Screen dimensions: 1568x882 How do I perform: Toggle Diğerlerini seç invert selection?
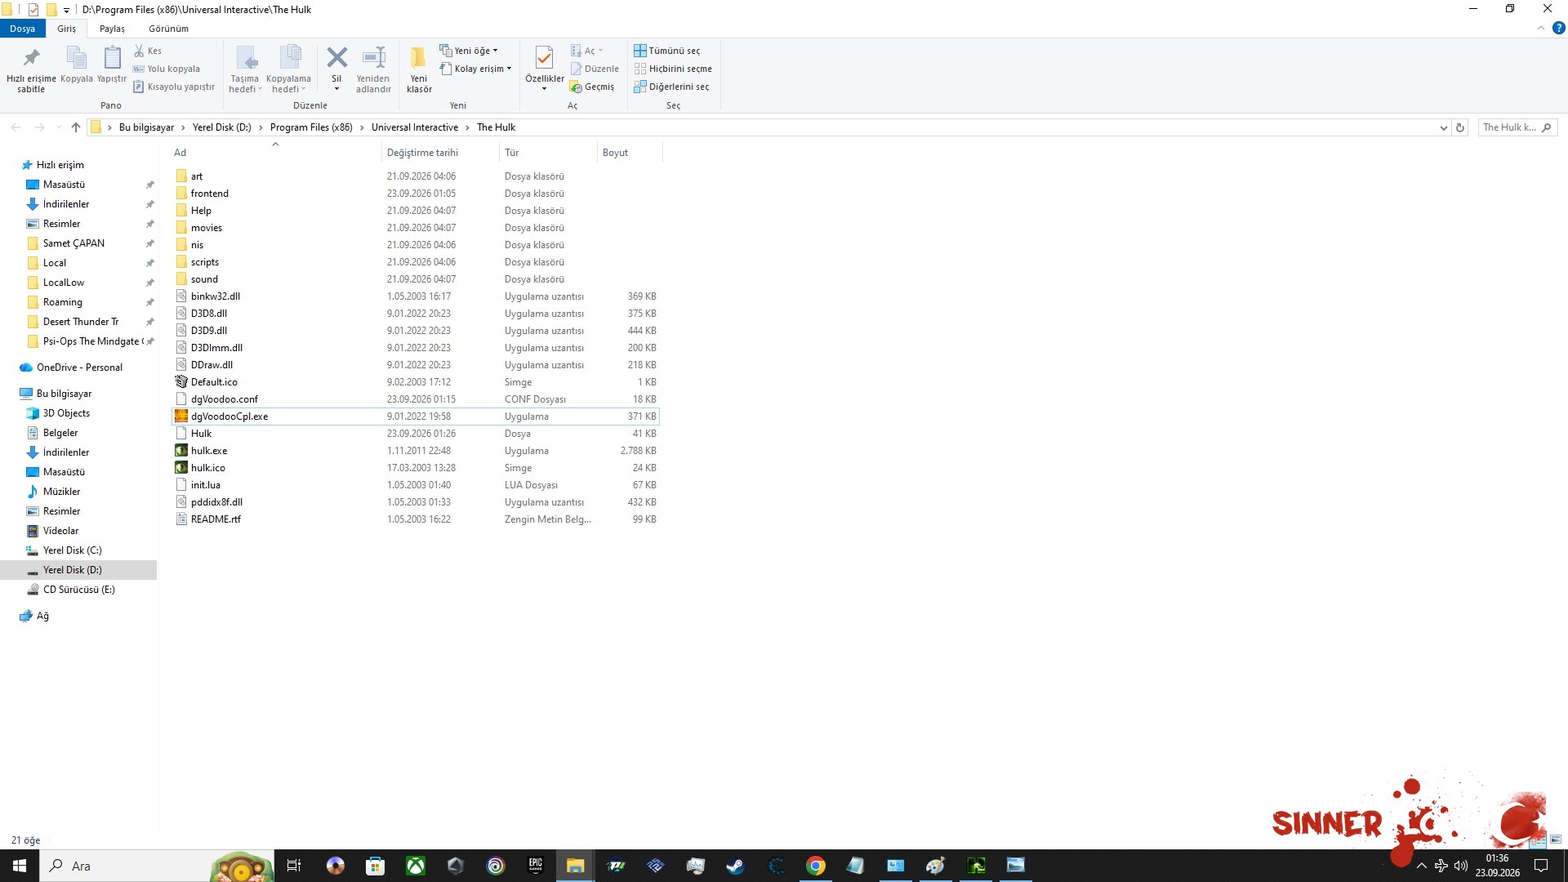(x=671, y=87)
